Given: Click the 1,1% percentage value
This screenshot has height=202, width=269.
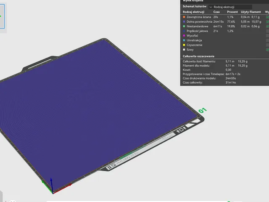Looking at the screenshot, I should 230,17.
